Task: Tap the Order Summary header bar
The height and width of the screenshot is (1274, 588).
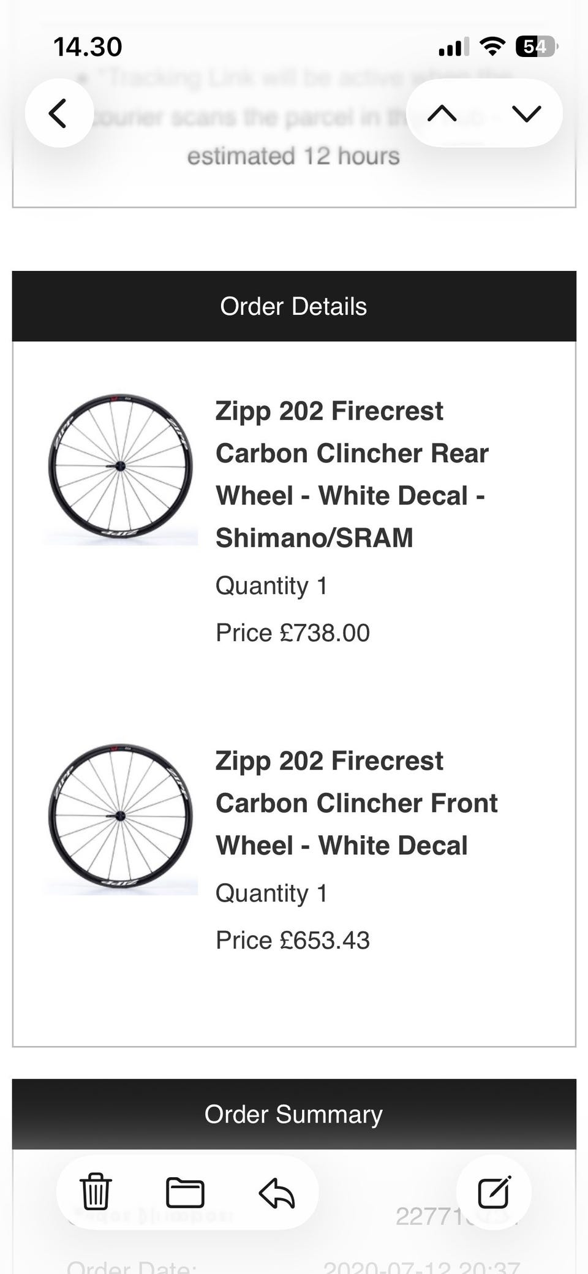Action: pyautogui.click(x=294, y=1113)
